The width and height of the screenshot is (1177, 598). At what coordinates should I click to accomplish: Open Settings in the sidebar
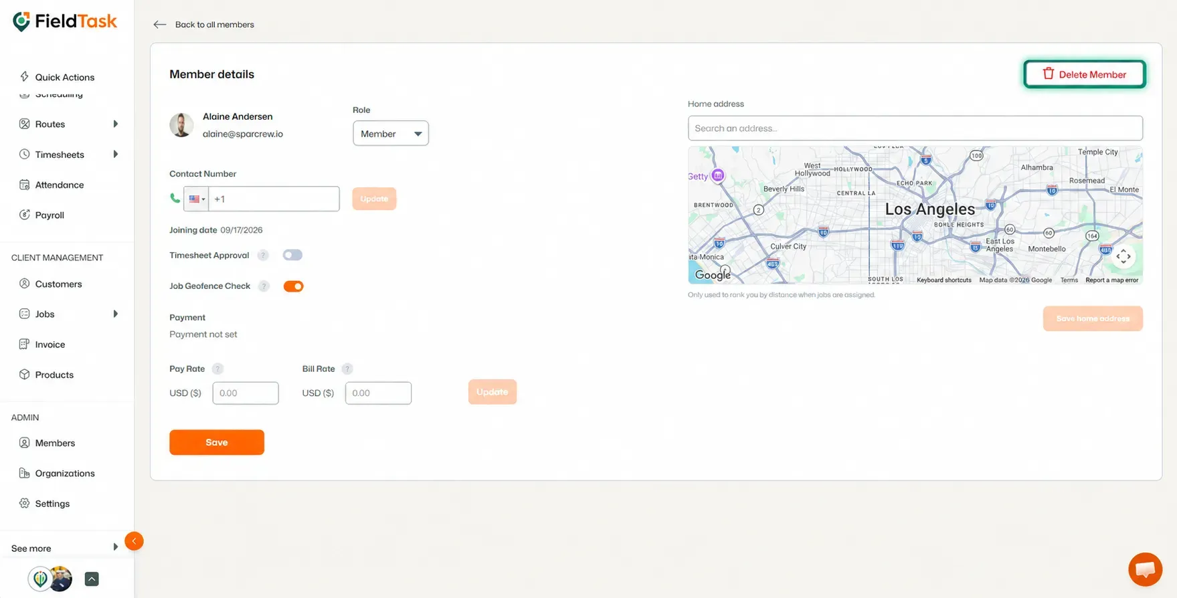(52, 504)
